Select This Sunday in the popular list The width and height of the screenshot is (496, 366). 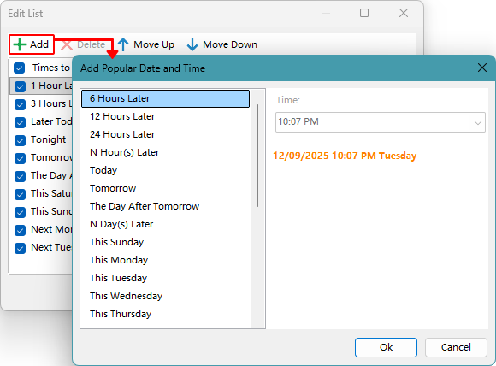pyautogui.click(x=165, y=242)
